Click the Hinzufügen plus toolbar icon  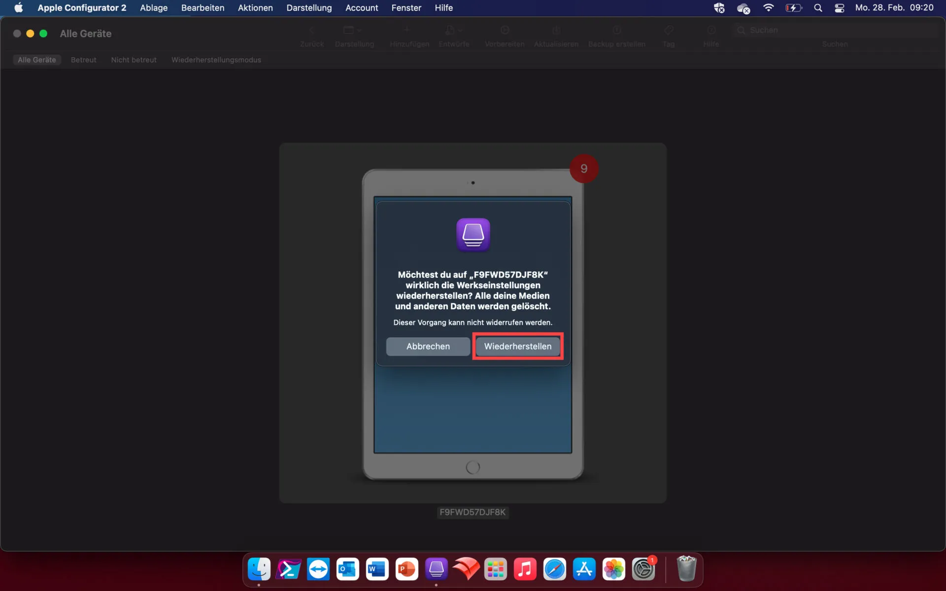[x=407, y=31]
